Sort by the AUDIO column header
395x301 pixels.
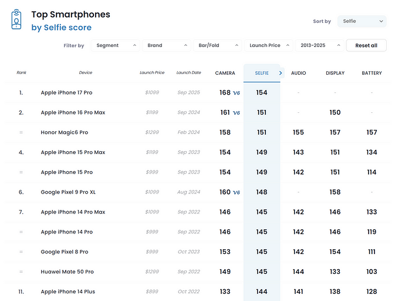(x=298, y=73)
